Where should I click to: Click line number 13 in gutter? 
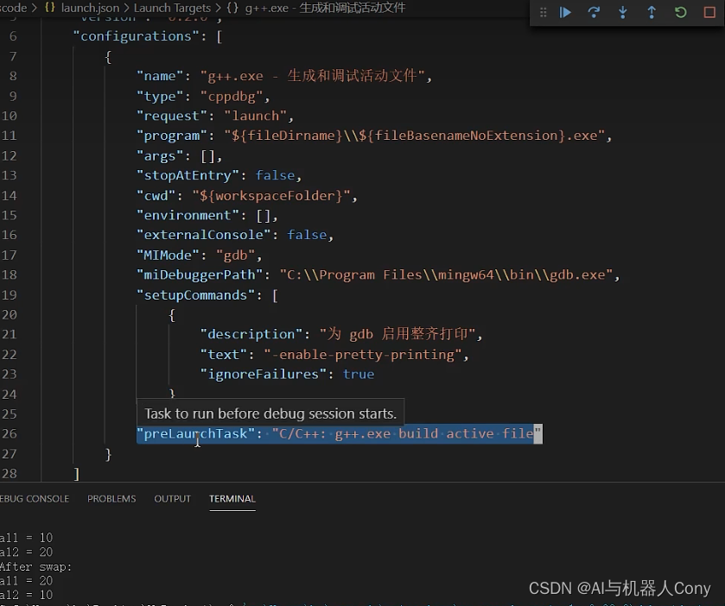click(9, 175)
